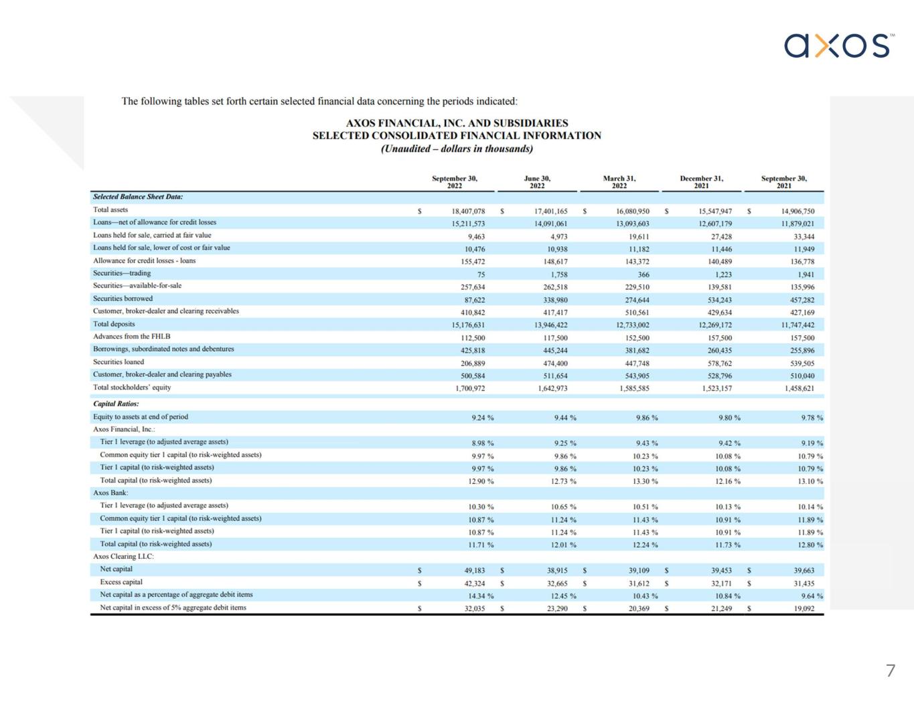Click the 'Excess capital' row label
The height and width of the screenshot is (706, 914).
[121, 582]
